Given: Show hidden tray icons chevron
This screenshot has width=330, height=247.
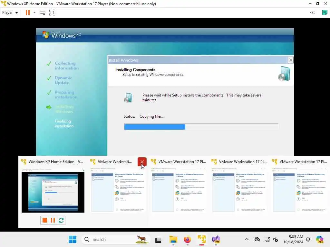Looking at the screenshot, I should (x=247, y=239).
